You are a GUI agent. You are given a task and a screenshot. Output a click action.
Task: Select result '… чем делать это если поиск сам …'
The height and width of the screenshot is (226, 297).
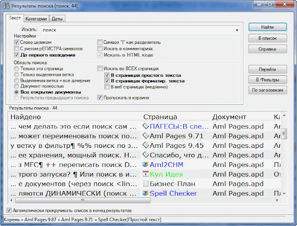point(73,126)
